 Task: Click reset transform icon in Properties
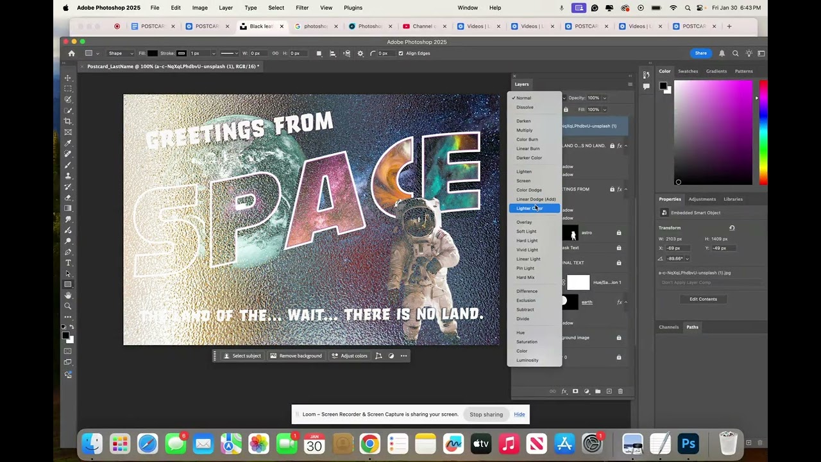click(732, 228)
